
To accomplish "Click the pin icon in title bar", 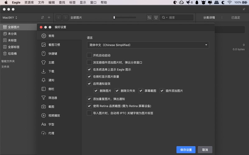I will tap(244, 9).
